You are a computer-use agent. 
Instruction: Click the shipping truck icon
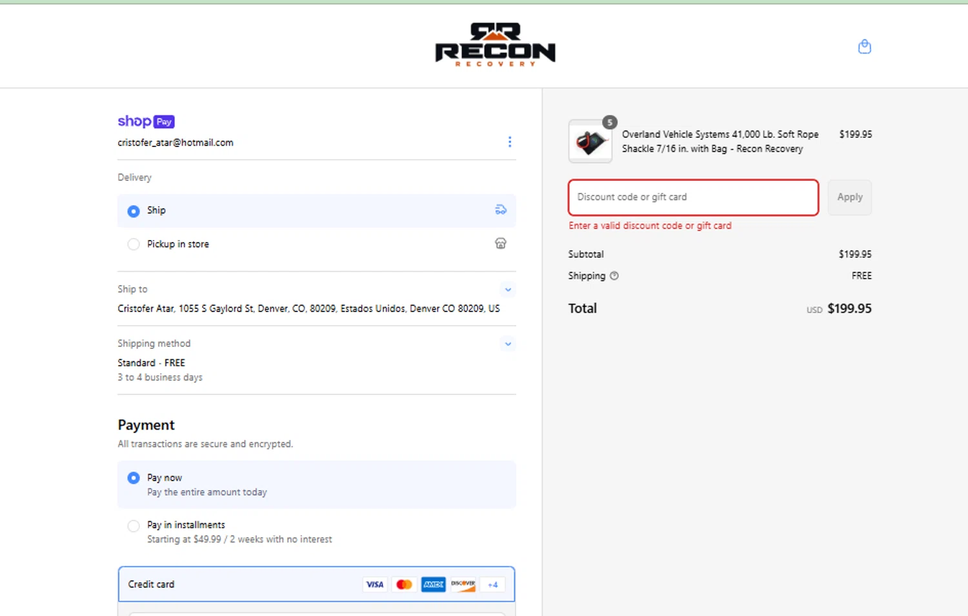pyautogui.click(x=501, y=210)
